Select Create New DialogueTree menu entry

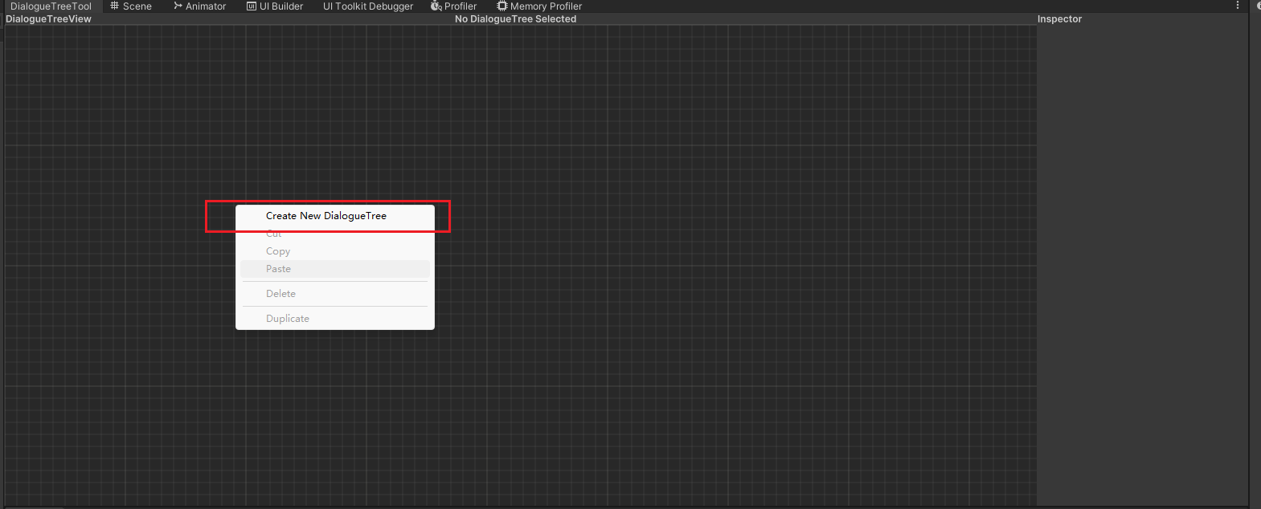tap(335, 216)
